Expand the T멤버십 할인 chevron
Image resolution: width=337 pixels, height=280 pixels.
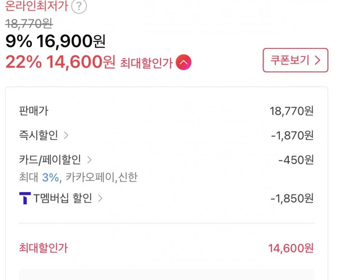click(100, 198)
